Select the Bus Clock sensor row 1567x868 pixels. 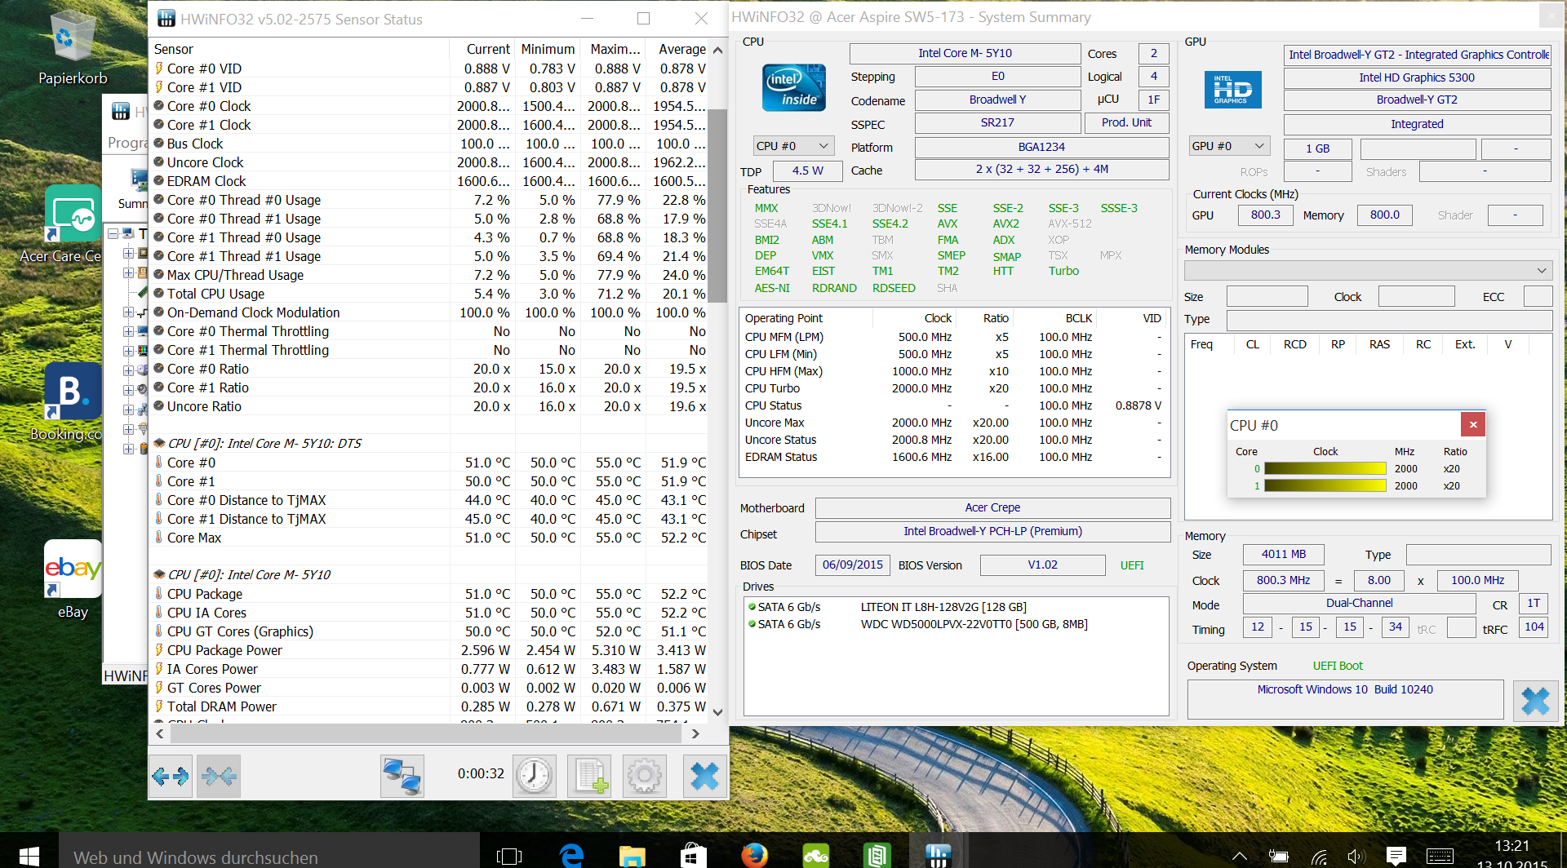click(430, 144)
